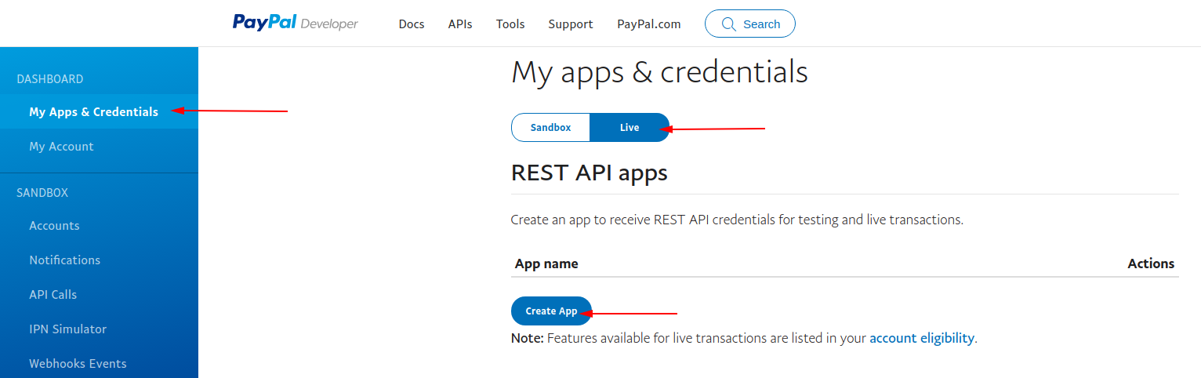Follow the account eligibility link

click(921, 339)
